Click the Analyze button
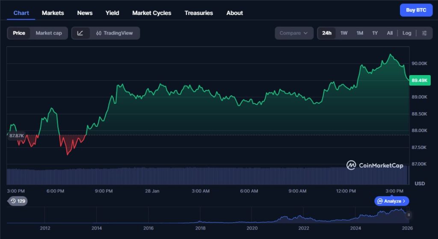 (392, 201)
